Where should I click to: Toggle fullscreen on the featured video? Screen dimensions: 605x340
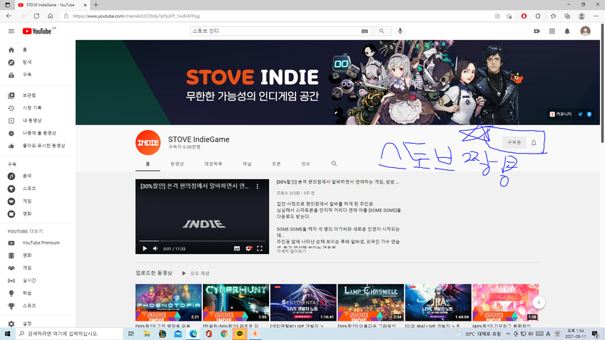[260, 249]
